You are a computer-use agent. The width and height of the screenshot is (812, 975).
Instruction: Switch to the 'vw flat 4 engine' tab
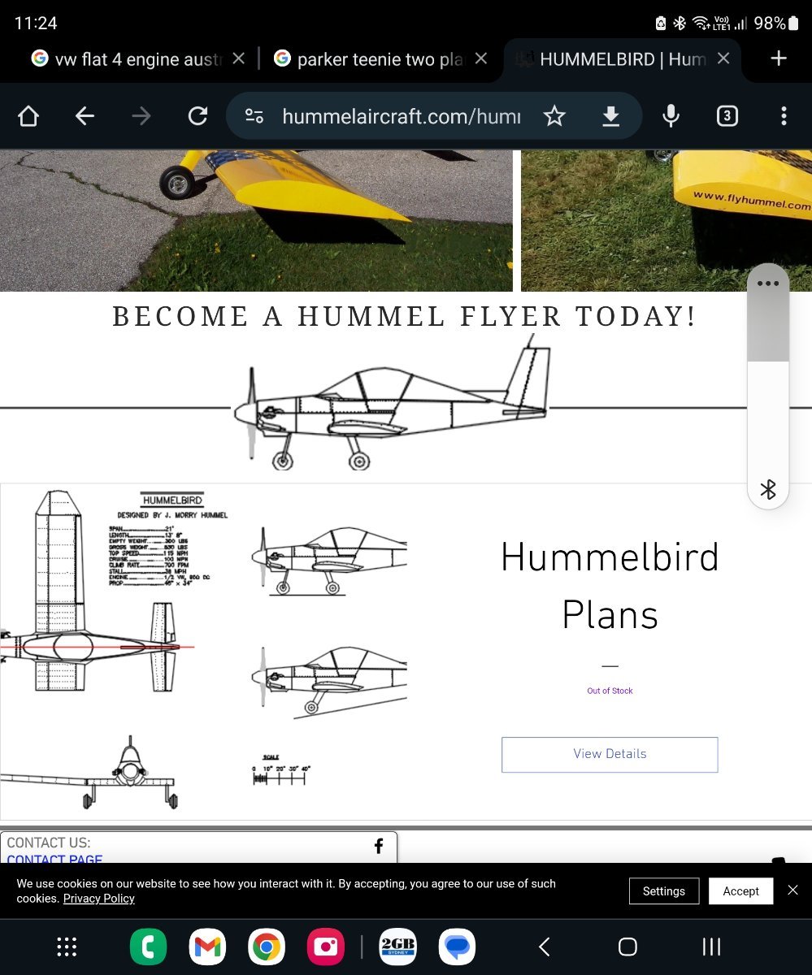click(x=128, y=58)
